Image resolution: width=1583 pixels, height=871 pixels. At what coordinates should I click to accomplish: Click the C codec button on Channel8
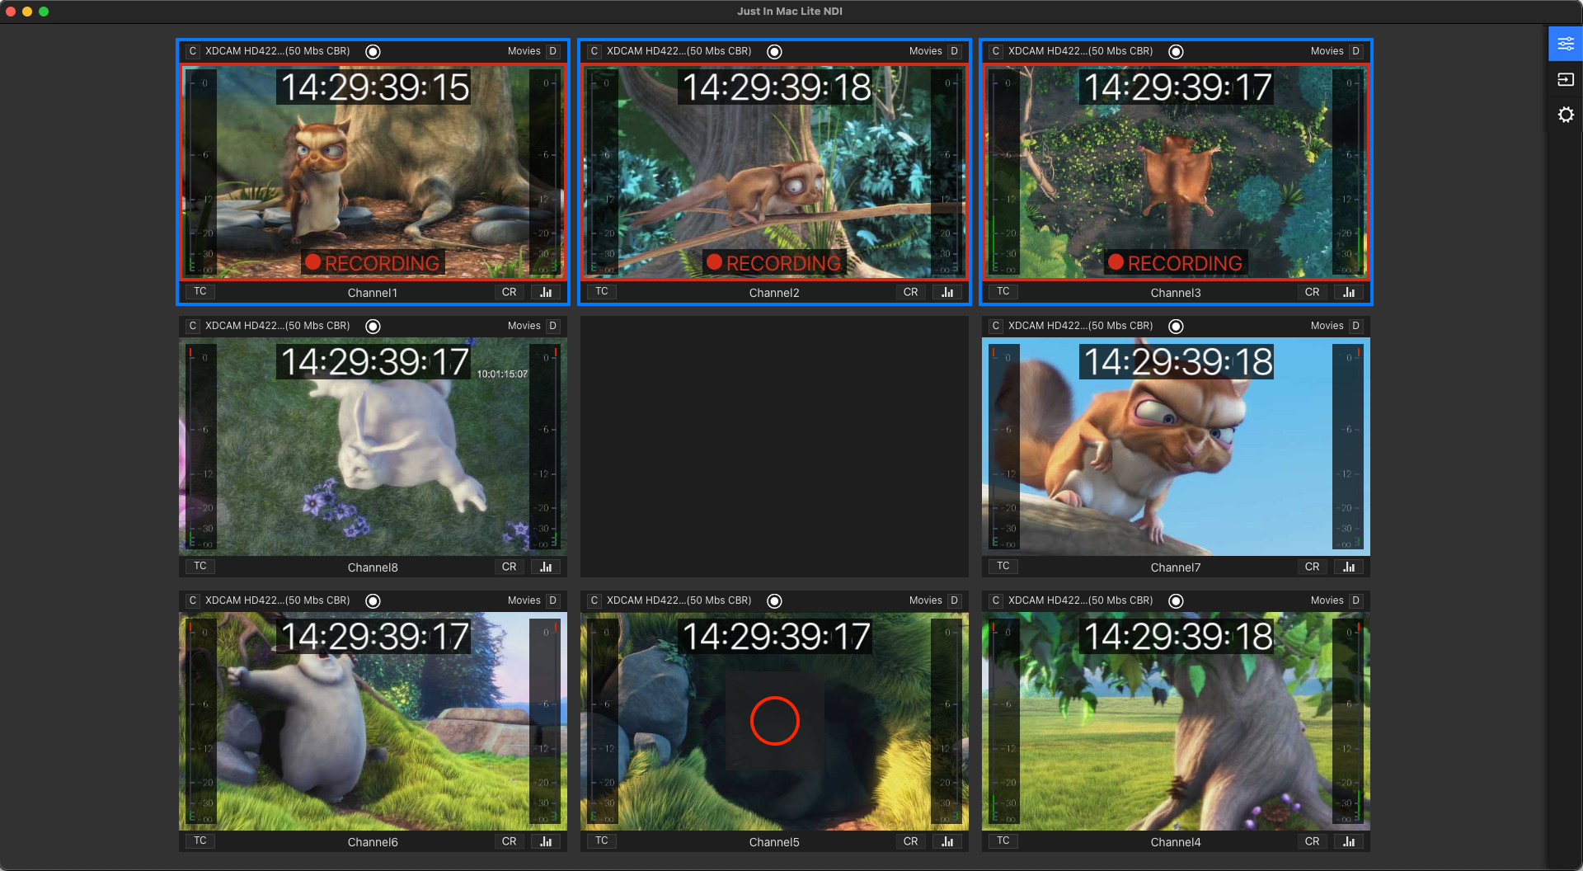pos(192,326)
